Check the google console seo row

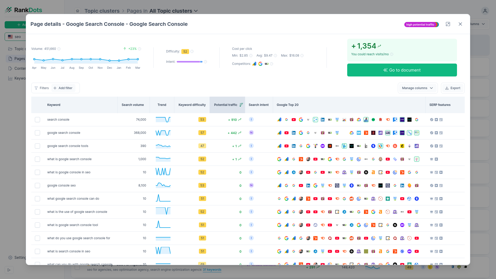37,185
